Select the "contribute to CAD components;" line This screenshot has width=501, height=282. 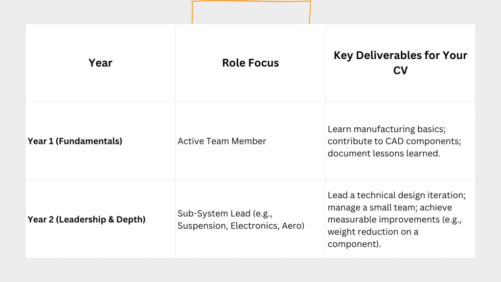click(x=394, y=141)
